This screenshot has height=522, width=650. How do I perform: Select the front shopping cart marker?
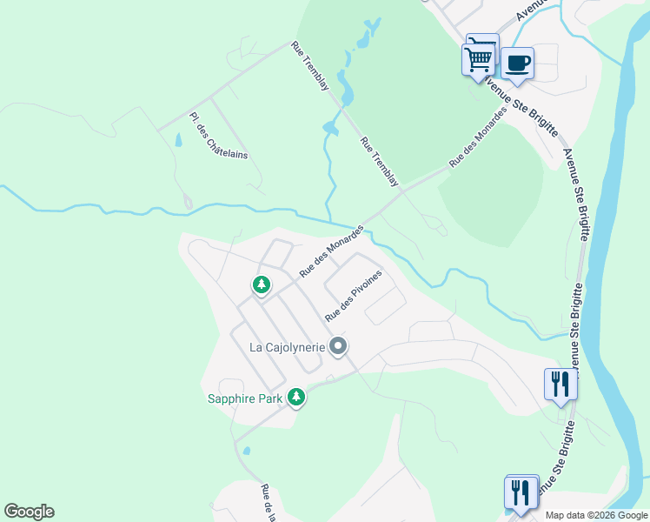[479, 63]
